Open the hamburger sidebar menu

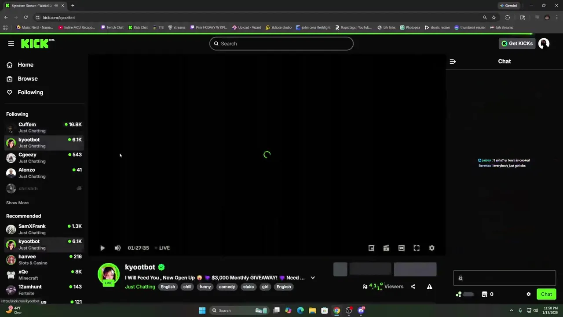coord(11,44)
